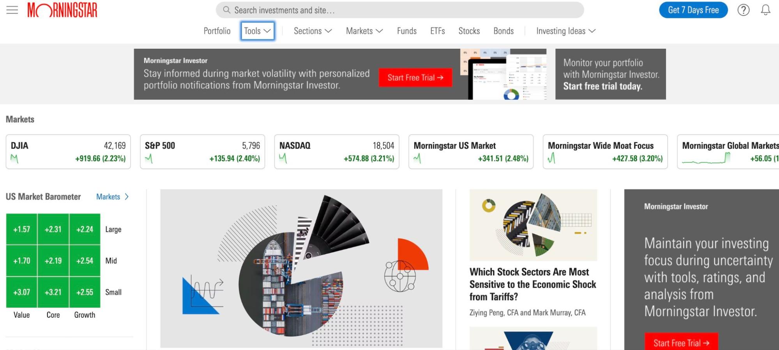Click the DJIA sparkline chart icon

click(14, 159)
